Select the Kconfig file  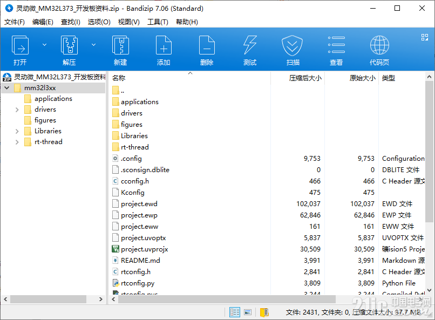tap(128, 193)
